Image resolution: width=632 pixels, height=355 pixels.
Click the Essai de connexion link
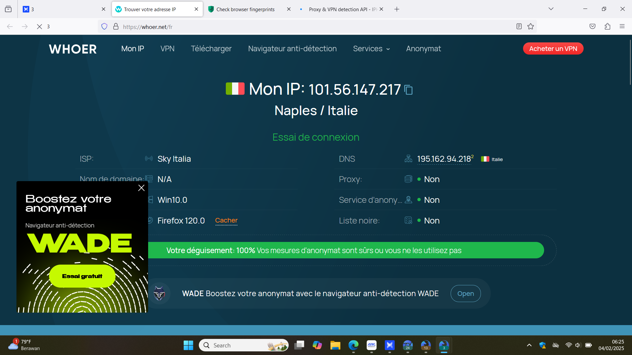click(x=316, y=137)
